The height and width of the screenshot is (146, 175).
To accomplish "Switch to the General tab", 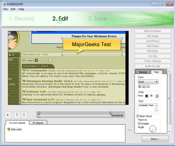I will point(143,72).
